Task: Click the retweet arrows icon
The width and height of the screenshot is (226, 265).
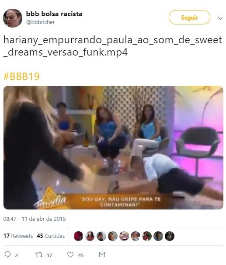Action: 39,255
